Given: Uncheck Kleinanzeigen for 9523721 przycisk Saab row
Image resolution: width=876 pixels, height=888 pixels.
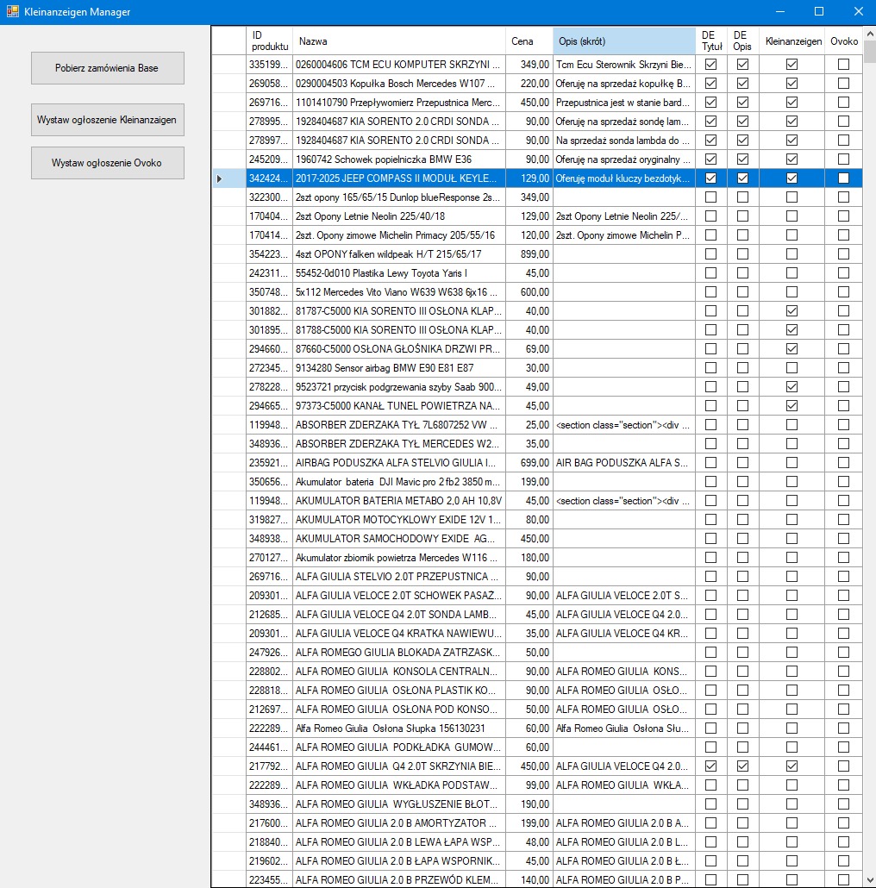Looking at the screenshot, I should pos(792,387).
